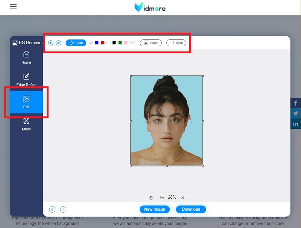
Task: Click the undo arrow icon
Action: (x=51, y=43)
